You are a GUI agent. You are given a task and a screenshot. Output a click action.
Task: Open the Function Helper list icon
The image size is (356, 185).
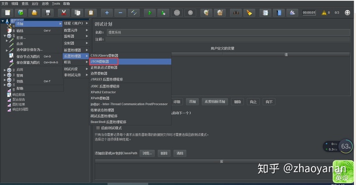265,13
